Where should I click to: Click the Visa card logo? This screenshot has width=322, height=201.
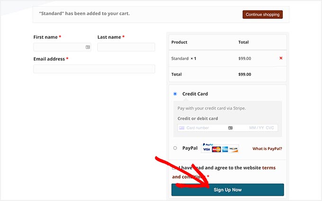[206, 149]
